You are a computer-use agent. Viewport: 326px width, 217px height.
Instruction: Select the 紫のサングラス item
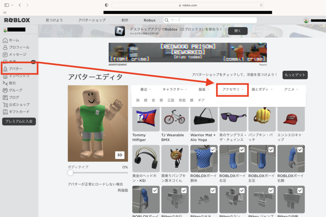(x=233, y=119)
